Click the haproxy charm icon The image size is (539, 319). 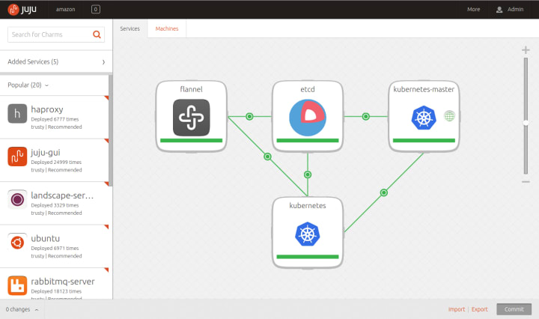(x=17, y=113)
